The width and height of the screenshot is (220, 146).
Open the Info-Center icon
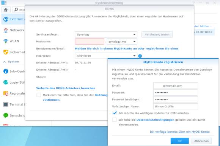point(6,71)
